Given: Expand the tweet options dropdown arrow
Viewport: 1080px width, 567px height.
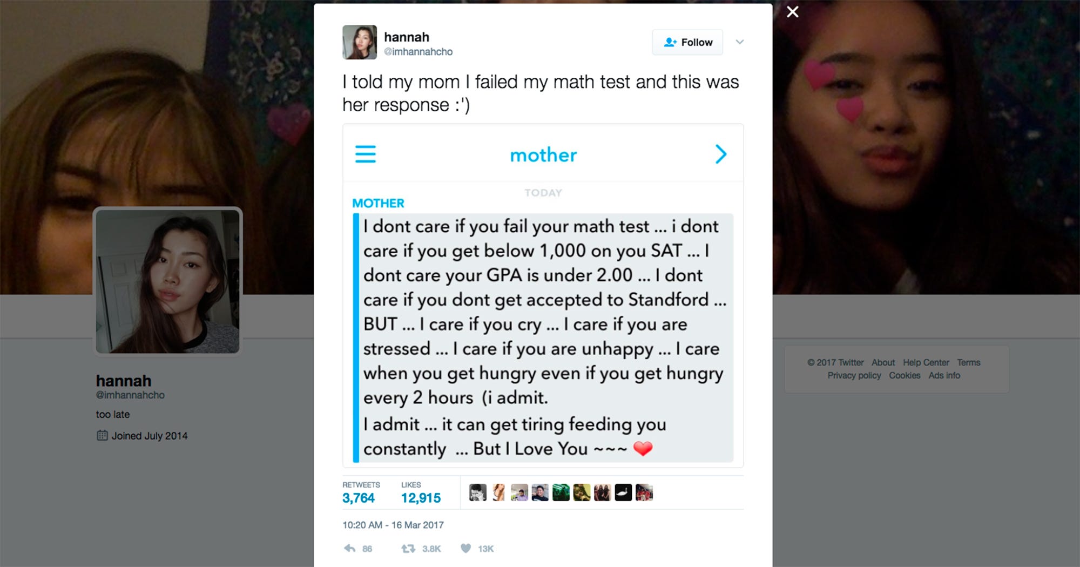Looking at the screenshot, I should click(740, 42).
